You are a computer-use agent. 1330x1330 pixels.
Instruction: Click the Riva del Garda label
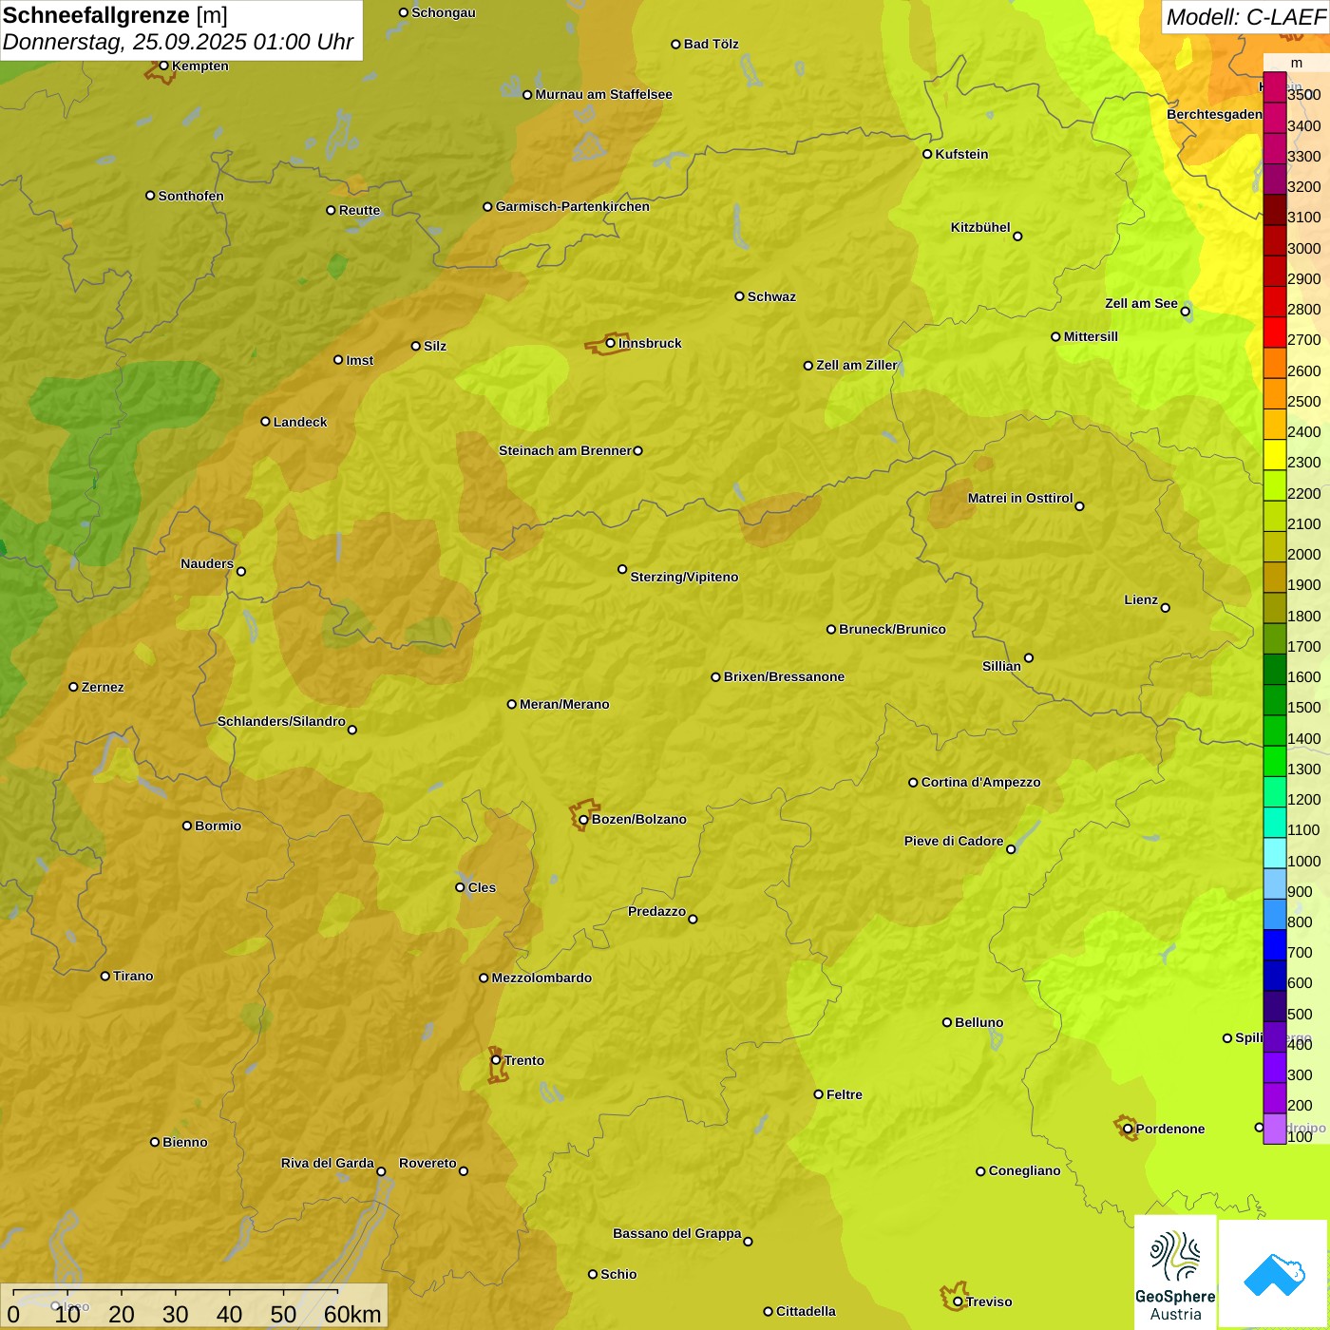click(x=328, y=1163)
